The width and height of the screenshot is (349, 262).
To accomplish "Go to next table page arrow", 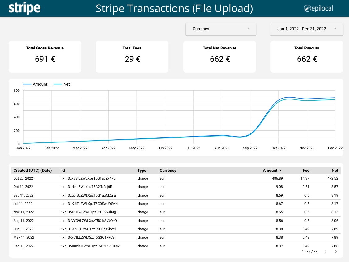I will (336, 251).
